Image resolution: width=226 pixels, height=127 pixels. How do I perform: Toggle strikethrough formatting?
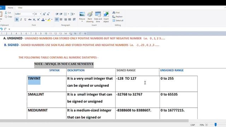30,19
